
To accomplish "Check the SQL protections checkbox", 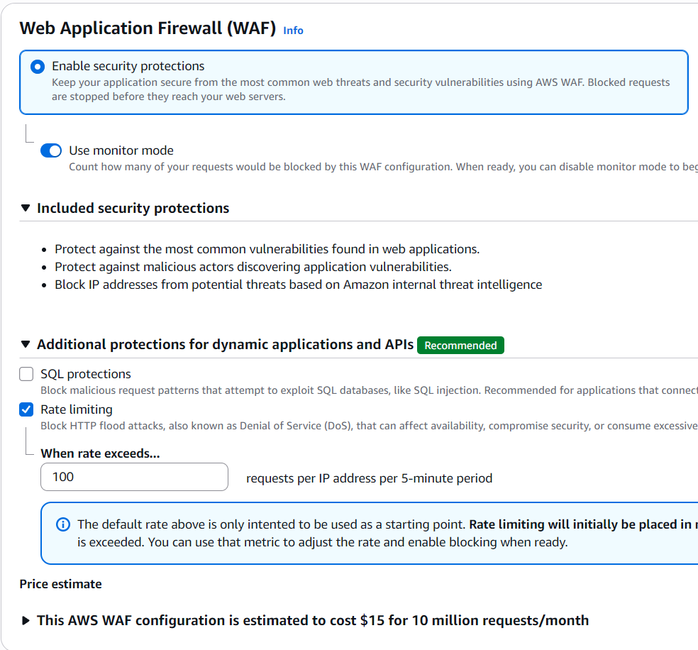I will (x=26, y=374).
